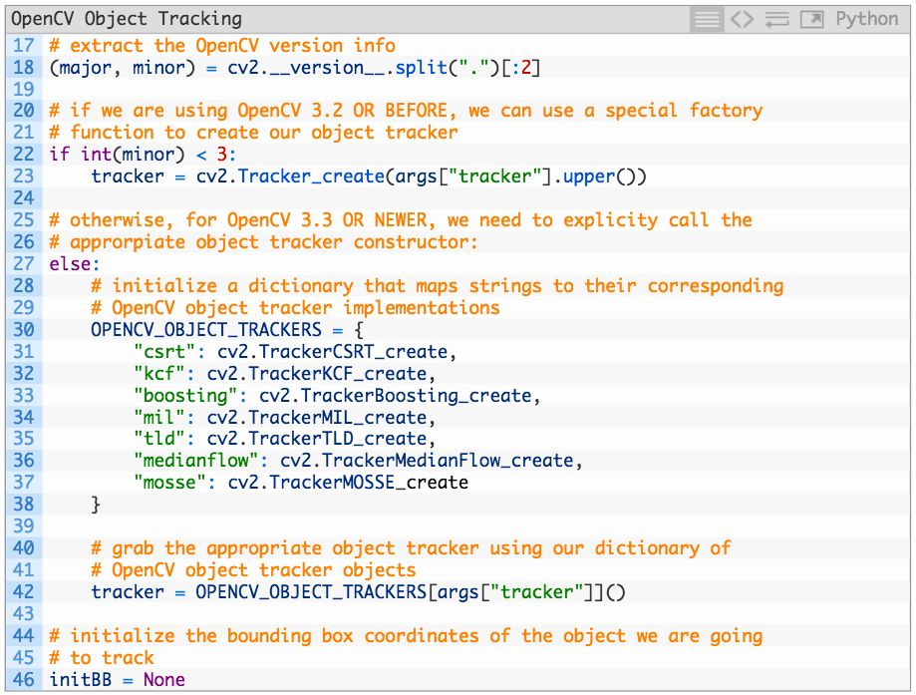Click 'cv2.__version__' in line 18
This screenshot has width=916, height=695.
306,68
